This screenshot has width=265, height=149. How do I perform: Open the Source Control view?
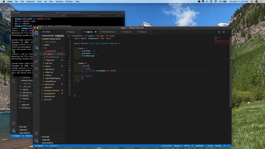[x=36, y=47]
